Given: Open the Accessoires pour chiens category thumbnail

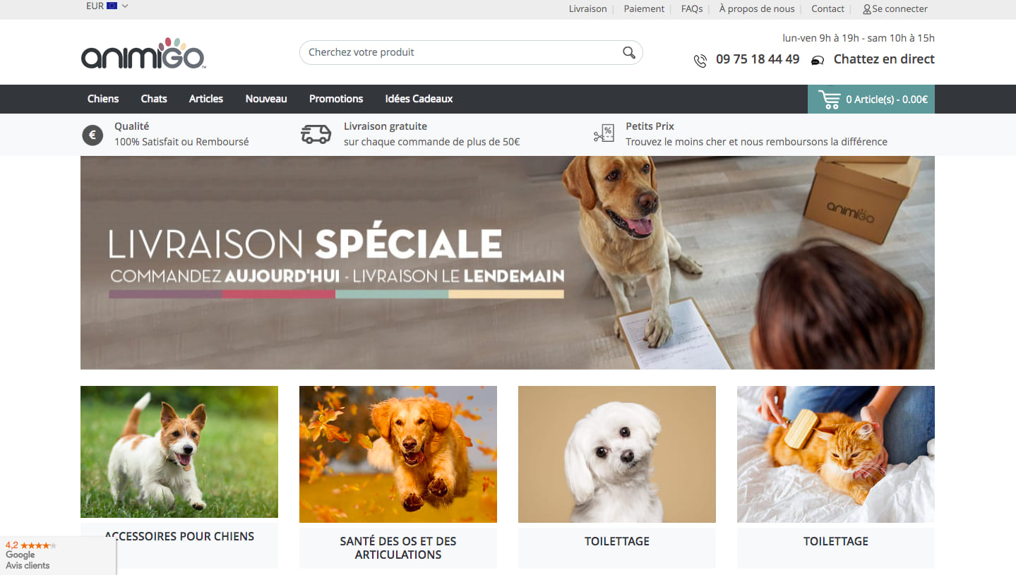Looking at the screenshot, I should [x=179, y=452].
